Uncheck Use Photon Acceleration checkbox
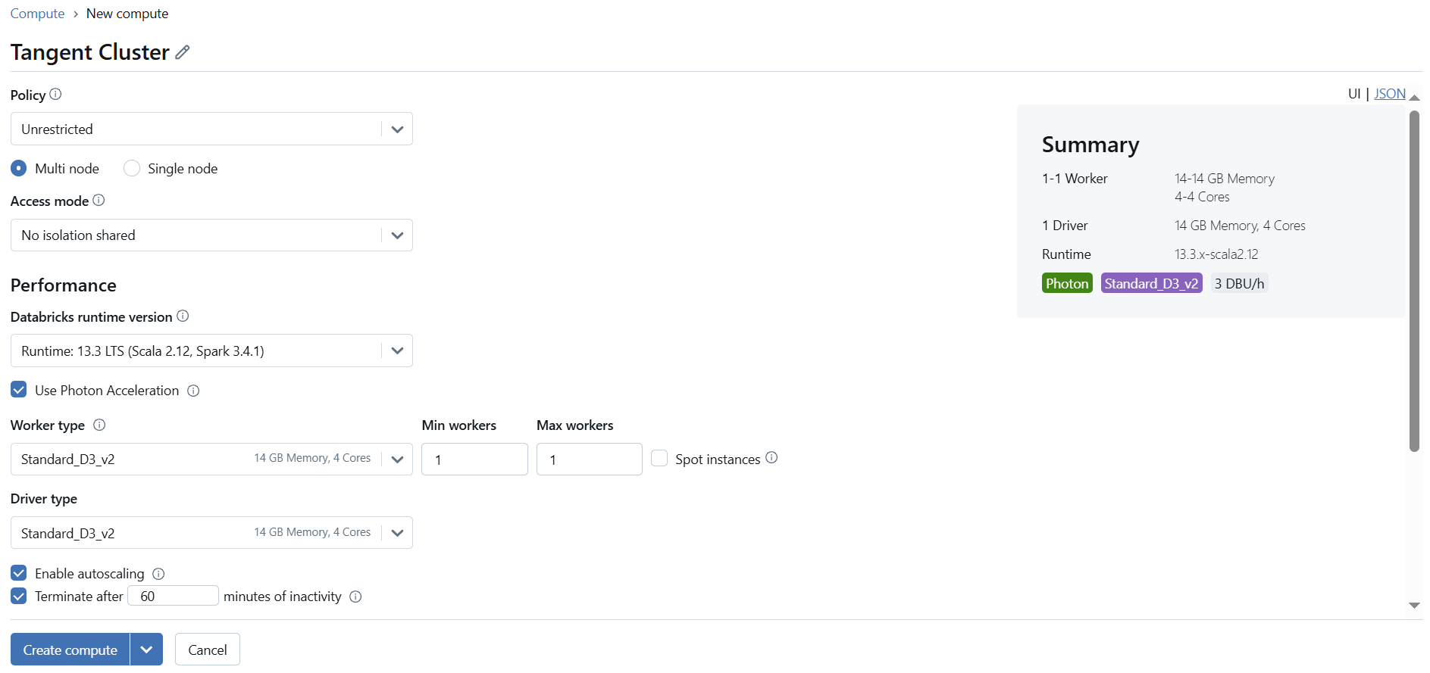 (19, 390)
